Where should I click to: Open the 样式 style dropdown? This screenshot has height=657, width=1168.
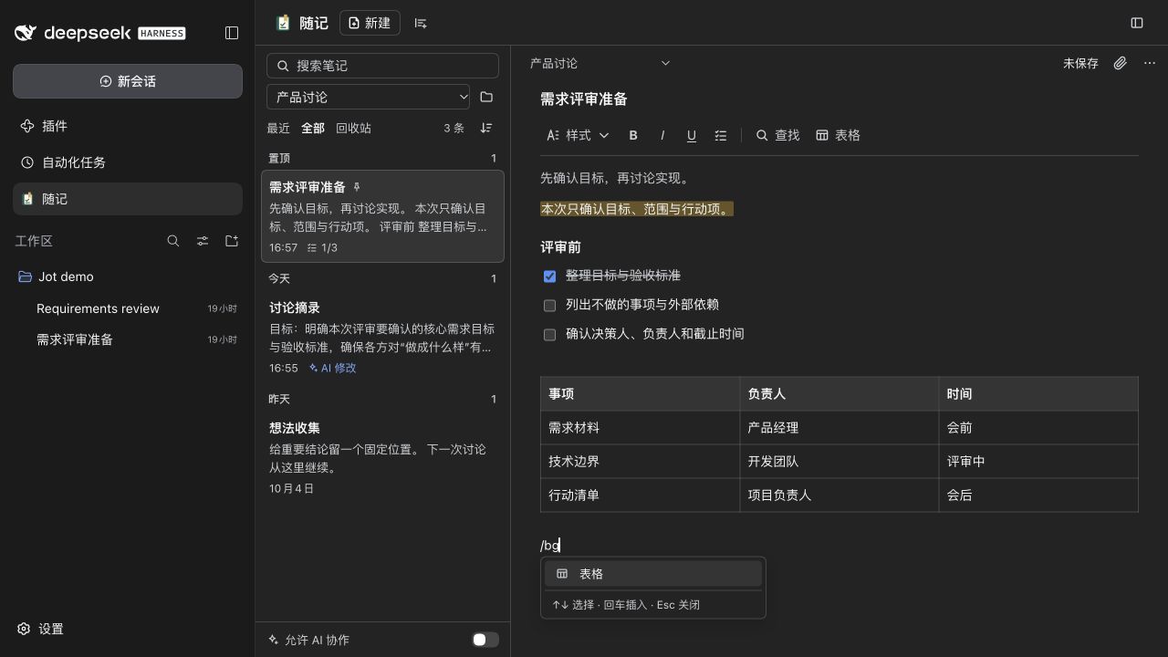coord(578,135)
